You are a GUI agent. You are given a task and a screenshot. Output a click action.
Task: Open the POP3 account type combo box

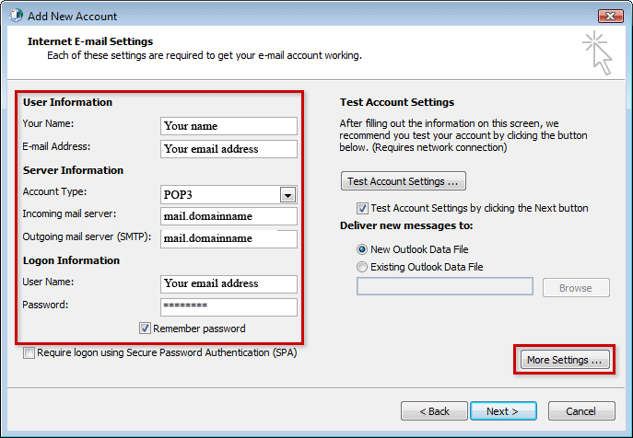229,195
